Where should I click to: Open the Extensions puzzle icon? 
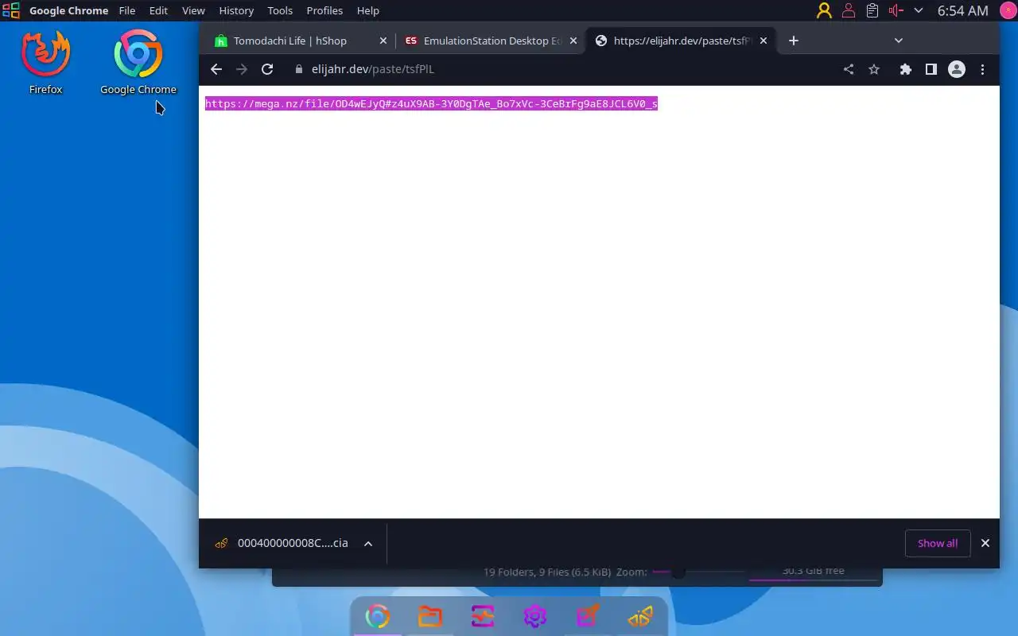pyautogui.click(x=905, y=69)
